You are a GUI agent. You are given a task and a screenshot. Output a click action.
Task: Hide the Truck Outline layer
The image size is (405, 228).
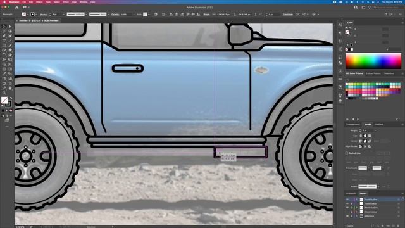tap(347, 199)
